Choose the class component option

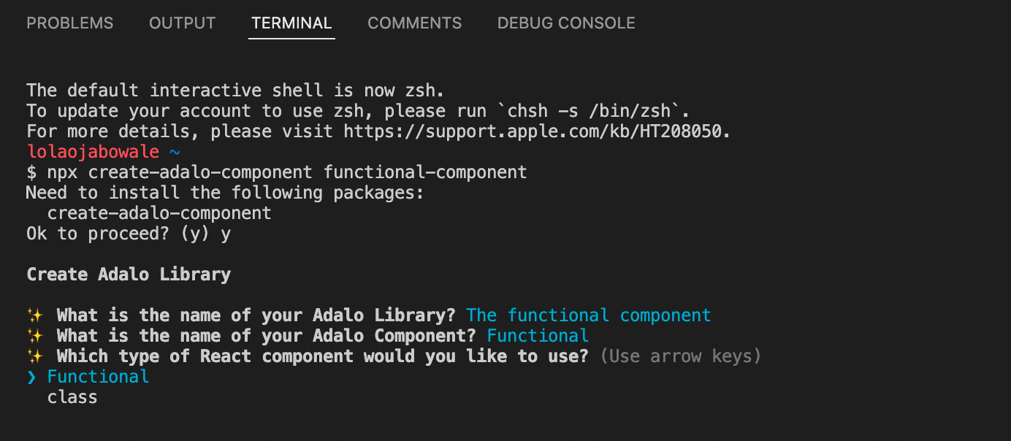72,397
